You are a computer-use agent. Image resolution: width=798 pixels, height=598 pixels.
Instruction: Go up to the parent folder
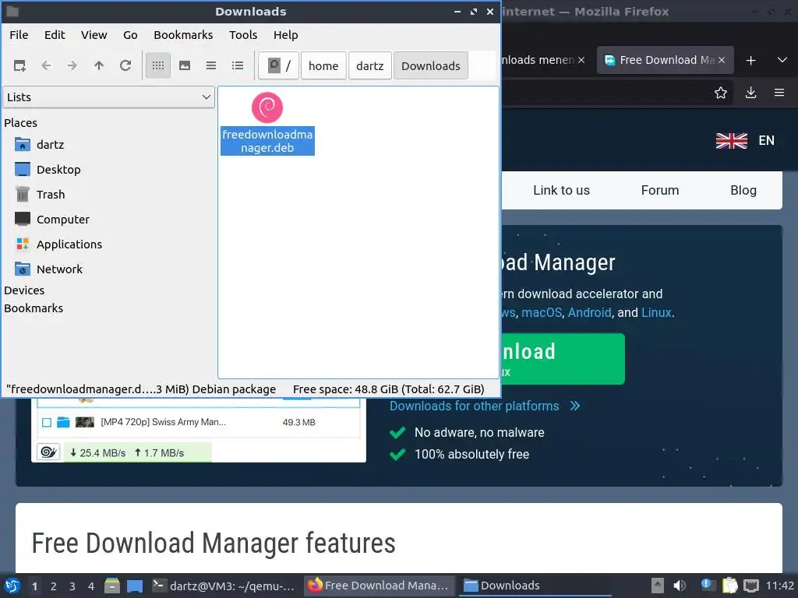click(x=99, y=65)
